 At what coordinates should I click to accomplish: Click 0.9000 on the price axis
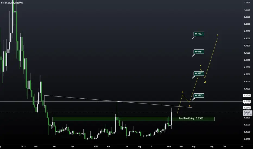pyautogui.click(x=247, y=24)
